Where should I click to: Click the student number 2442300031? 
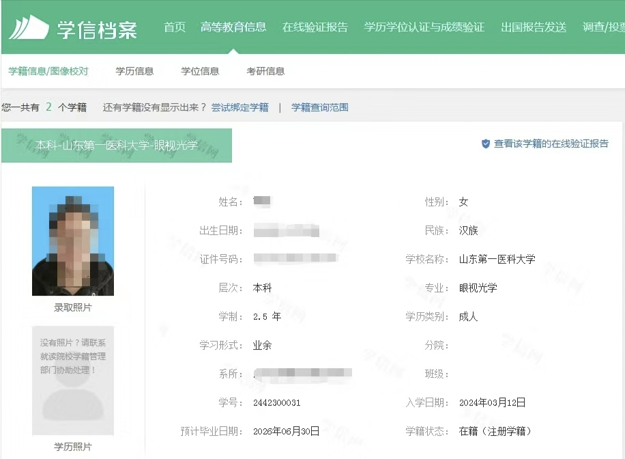tap(276, 403)
